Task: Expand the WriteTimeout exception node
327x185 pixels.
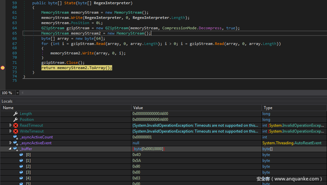Action: [x=10, y=131]
